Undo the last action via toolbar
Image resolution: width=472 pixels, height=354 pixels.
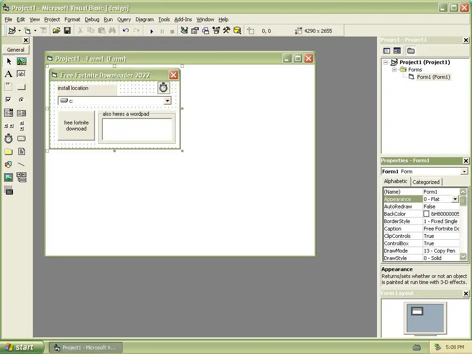pyautogui.click(x=126, y=30)
